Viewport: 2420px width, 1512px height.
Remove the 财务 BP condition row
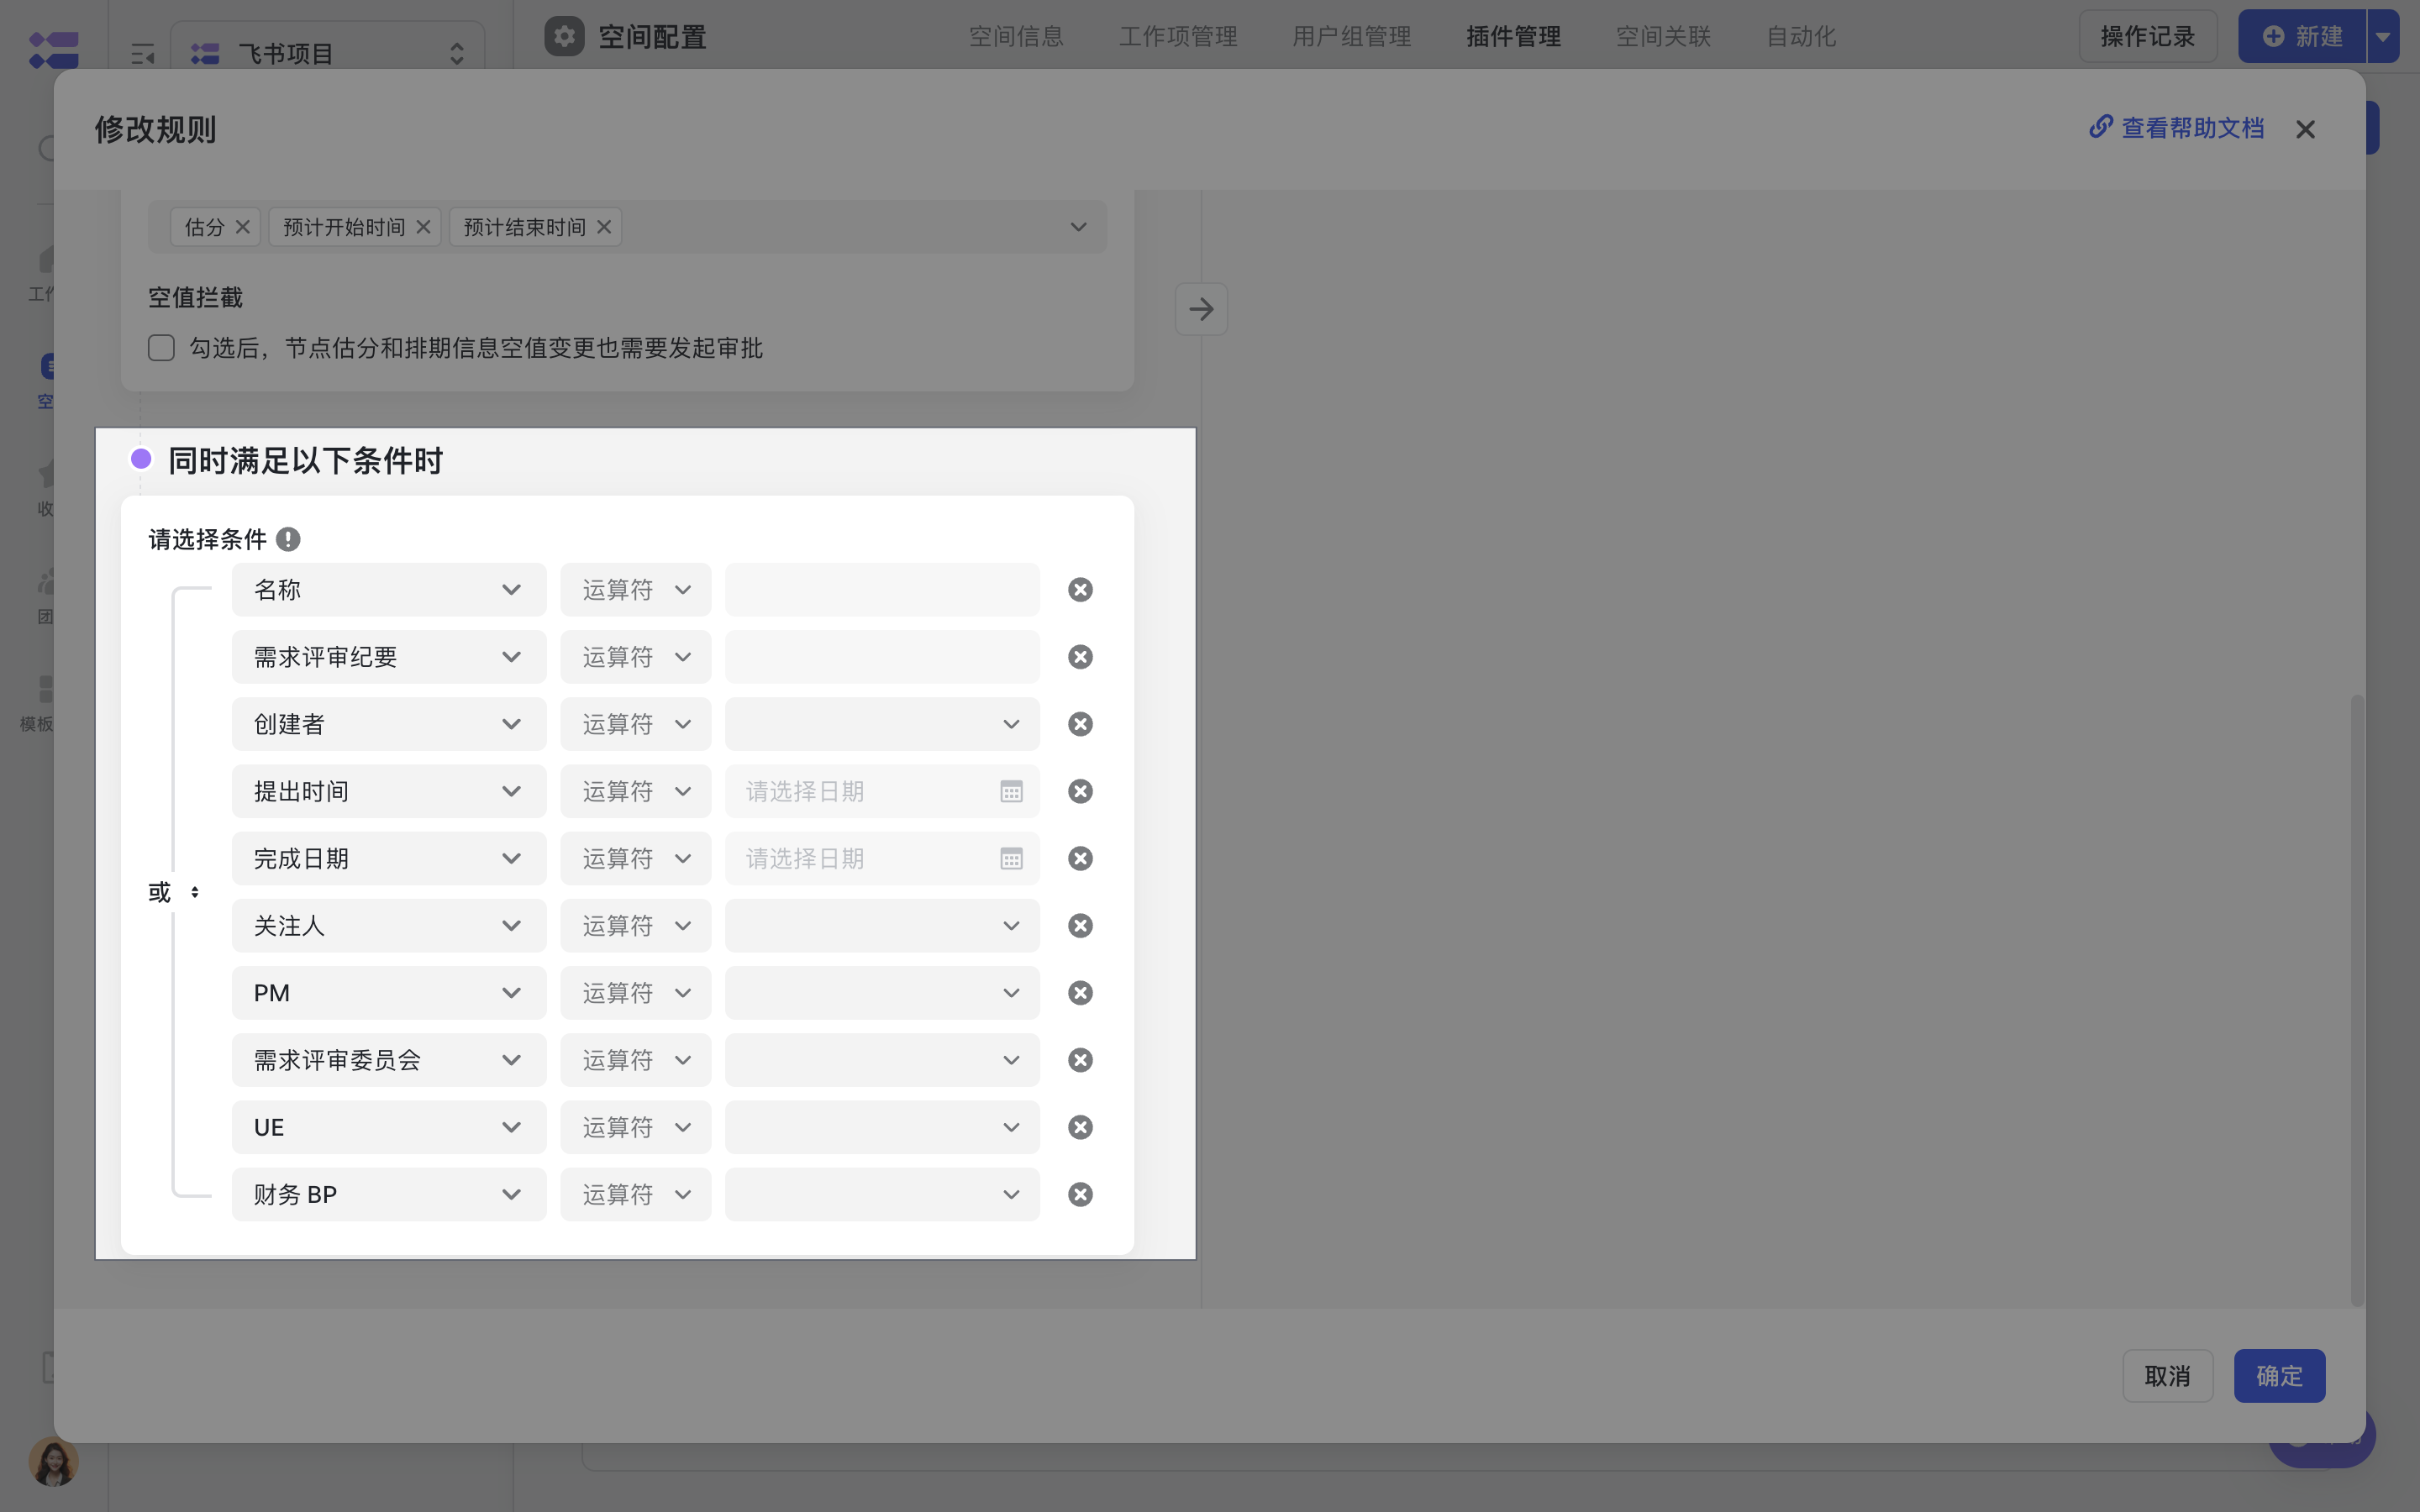pos(1080,1194)
